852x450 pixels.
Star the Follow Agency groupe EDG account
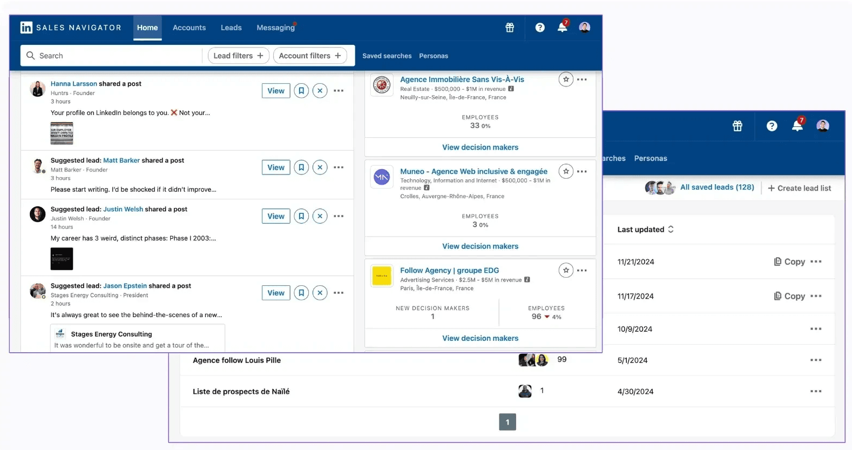(x=566, y=270)
